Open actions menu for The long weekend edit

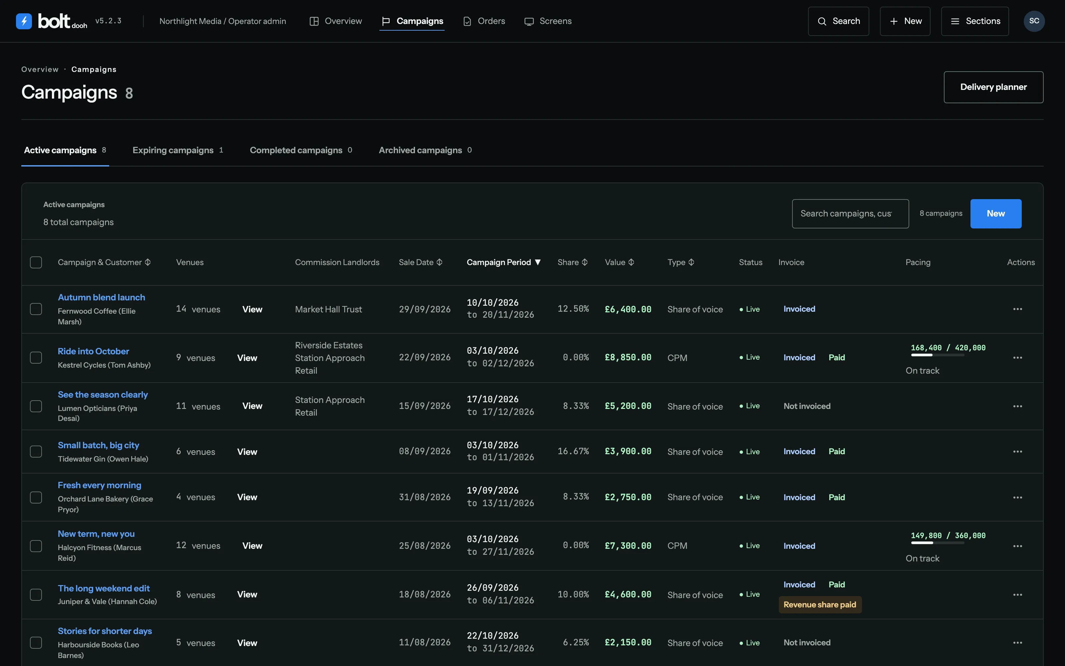(x=1017, y=595)
